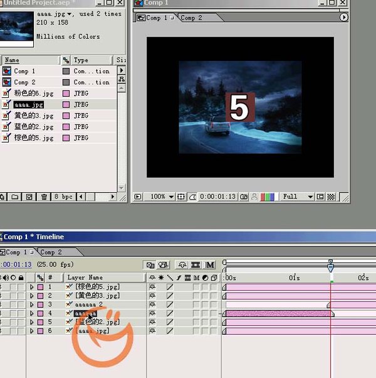
Task: Select 黄色的3.jpg in the Project list
Action: [34, 116]
